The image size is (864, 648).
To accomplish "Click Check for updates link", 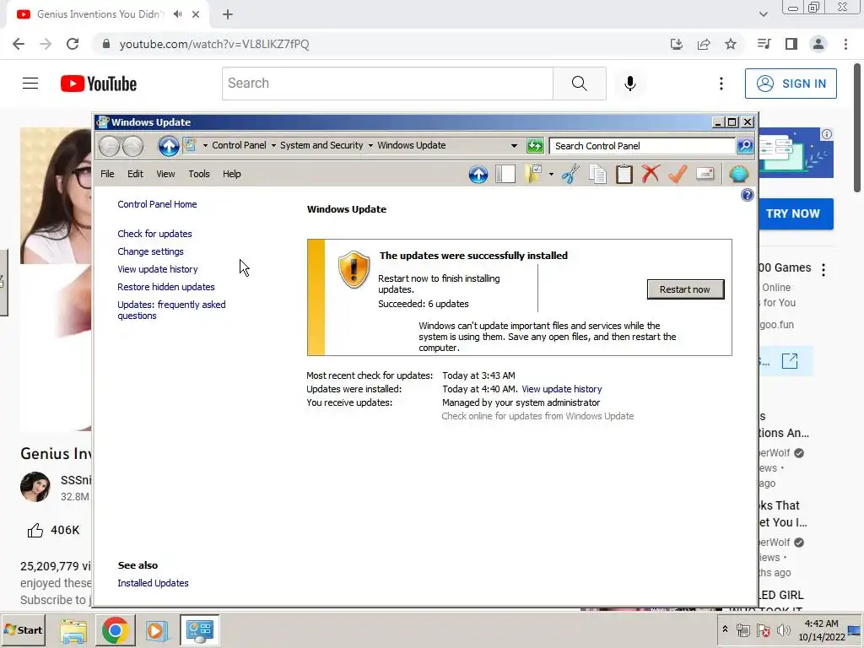I will click(155, 234).
